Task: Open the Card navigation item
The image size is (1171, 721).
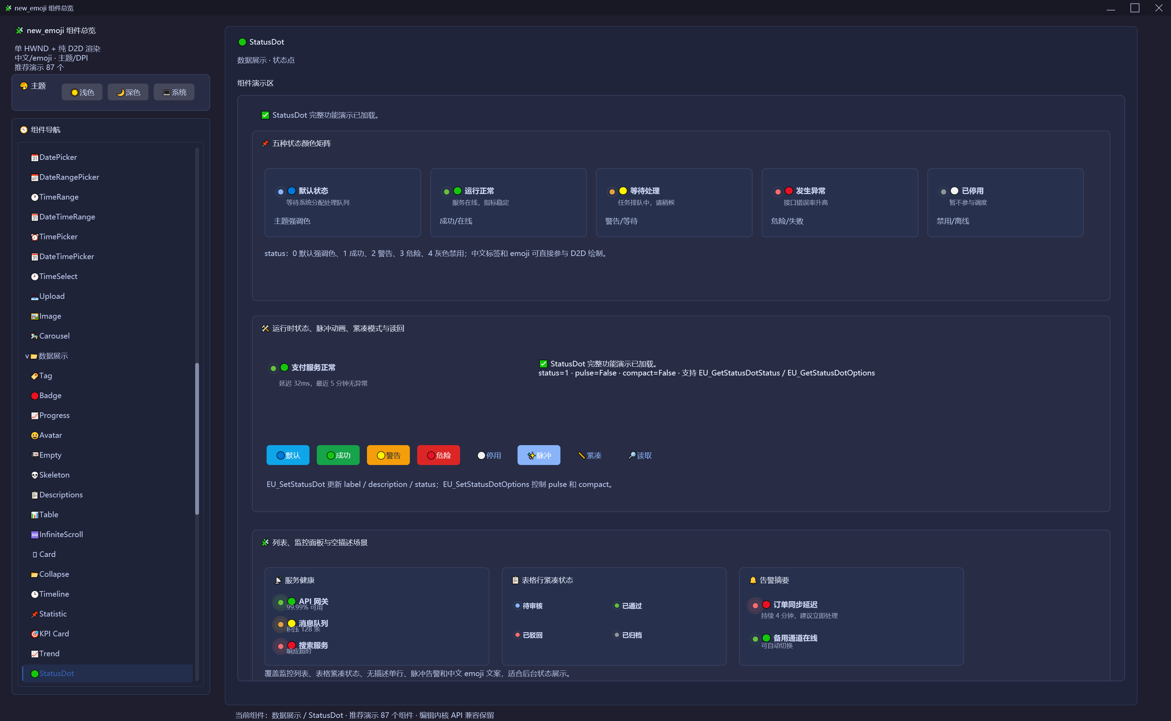Action: [107, 554]
